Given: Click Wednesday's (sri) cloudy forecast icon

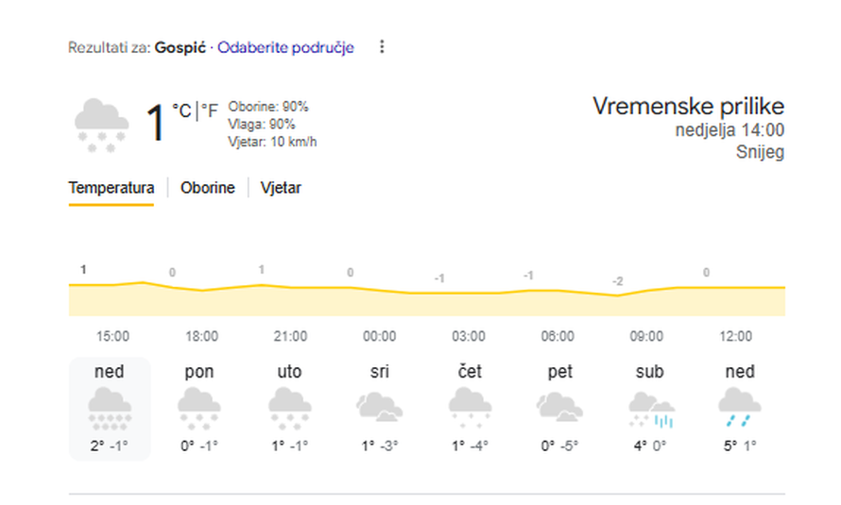Looking at the screenshot, I should point(379,407).
